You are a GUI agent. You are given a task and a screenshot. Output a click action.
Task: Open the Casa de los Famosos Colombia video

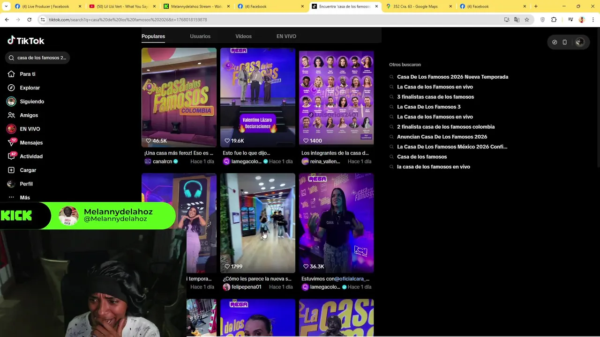pyautogui.click(x=179, y=97)
